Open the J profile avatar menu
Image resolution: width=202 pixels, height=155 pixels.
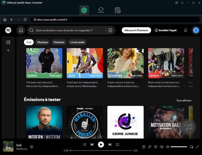[196, 30]
